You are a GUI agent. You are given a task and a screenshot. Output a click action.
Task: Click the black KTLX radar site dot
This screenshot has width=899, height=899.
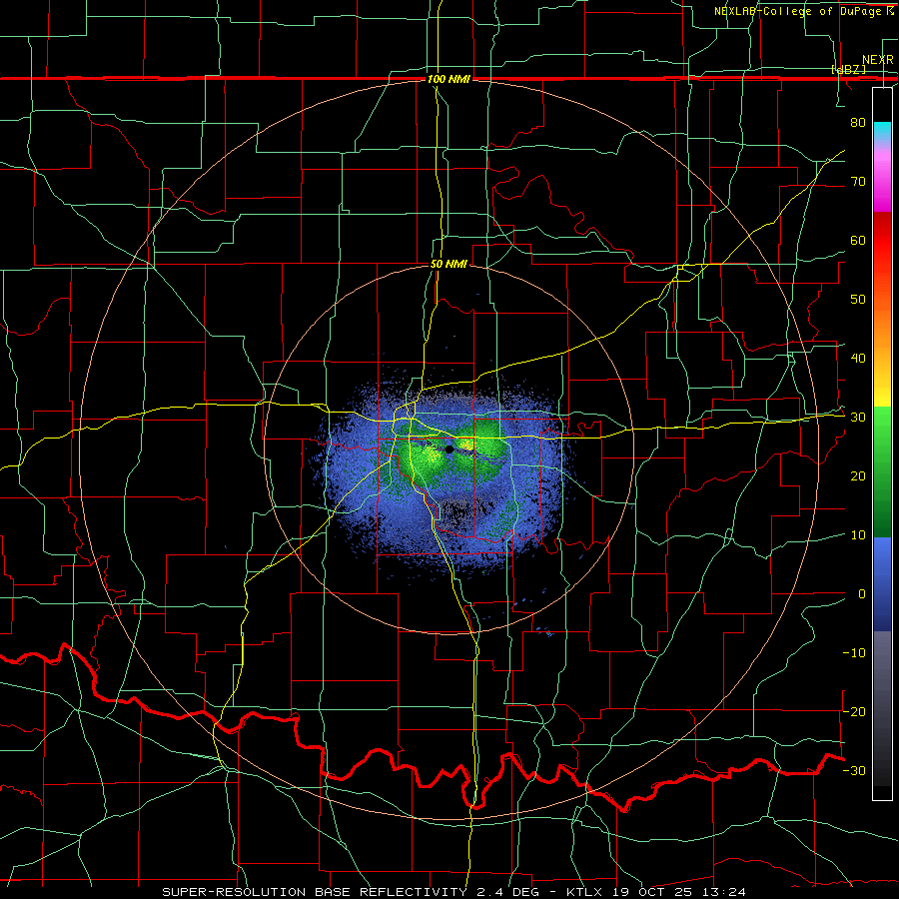point(449,449)
